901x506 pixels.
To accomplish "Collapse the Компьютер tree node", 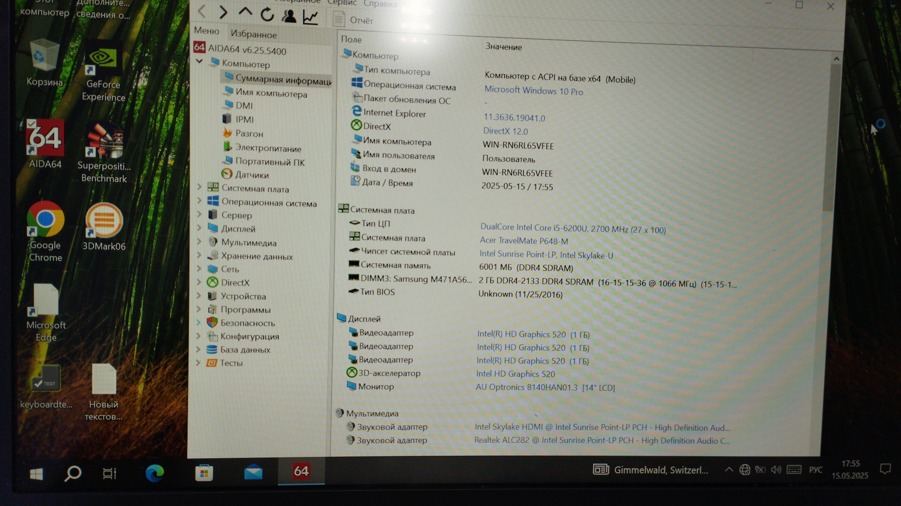I will click(199, 61).
